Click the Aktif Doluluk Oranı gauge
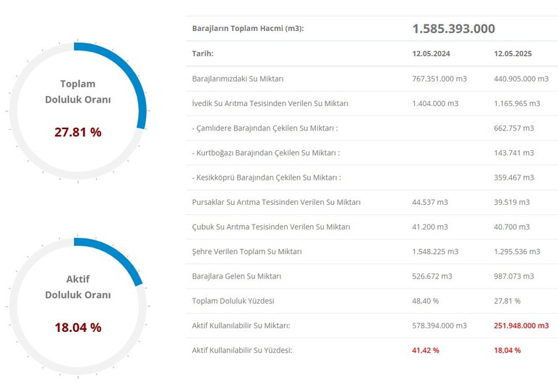Screen dimensions: 558x386 [77, 306]
